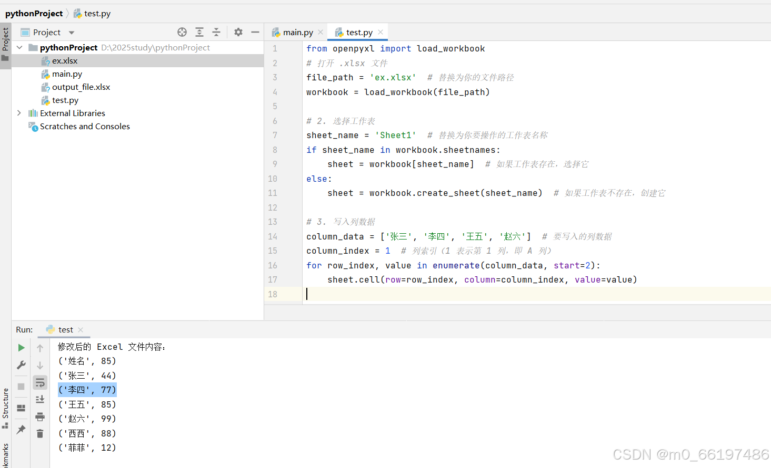
Task: Expand All nodes in the Project tree
Action: (199, 32)
